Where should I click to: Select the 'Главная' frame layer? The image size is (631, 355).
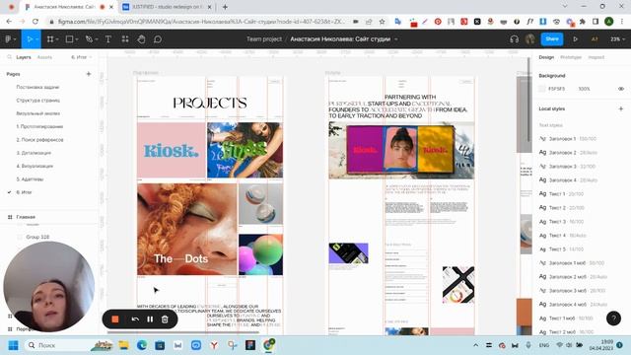[x=26, y=217]
